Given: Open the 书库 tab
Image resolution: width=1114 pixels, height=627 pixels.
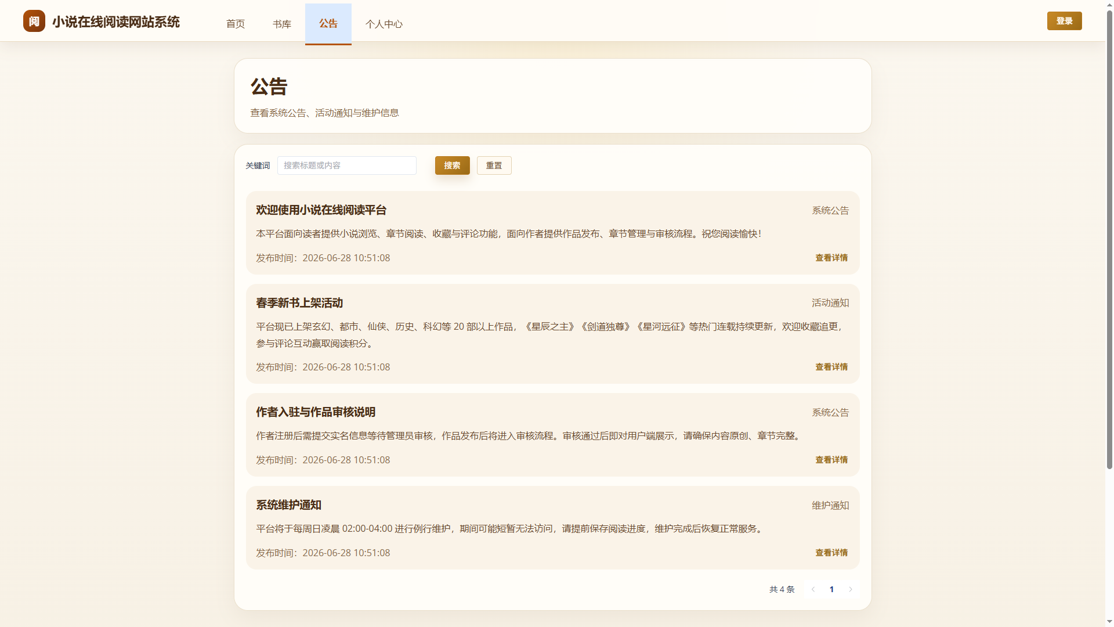Looking at the screenshot, I should point(282,24).
